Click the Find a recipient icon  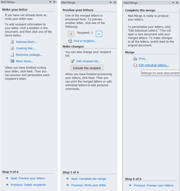(70, 41)
